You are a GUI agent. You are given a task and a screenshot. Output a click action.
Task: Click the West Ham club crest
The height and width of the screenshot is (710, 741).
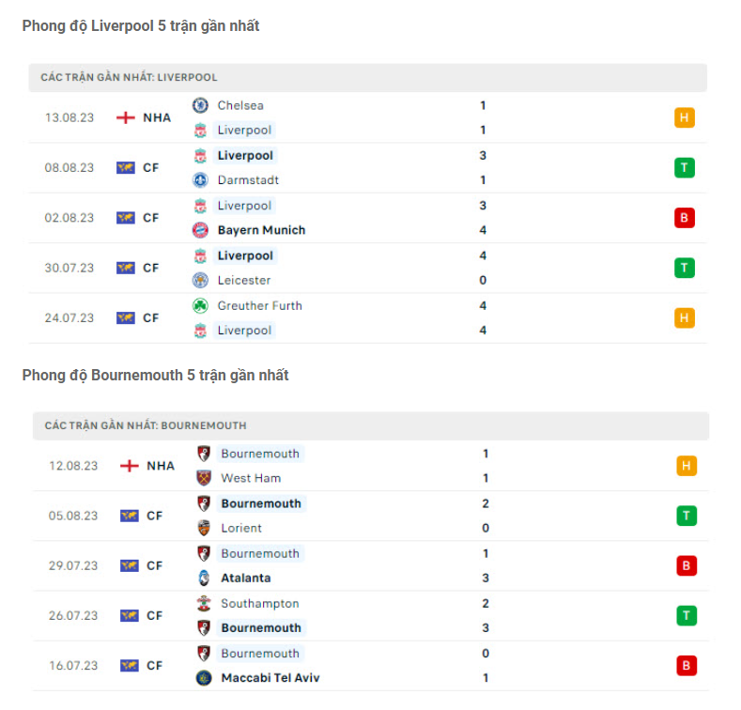[204, 478]
